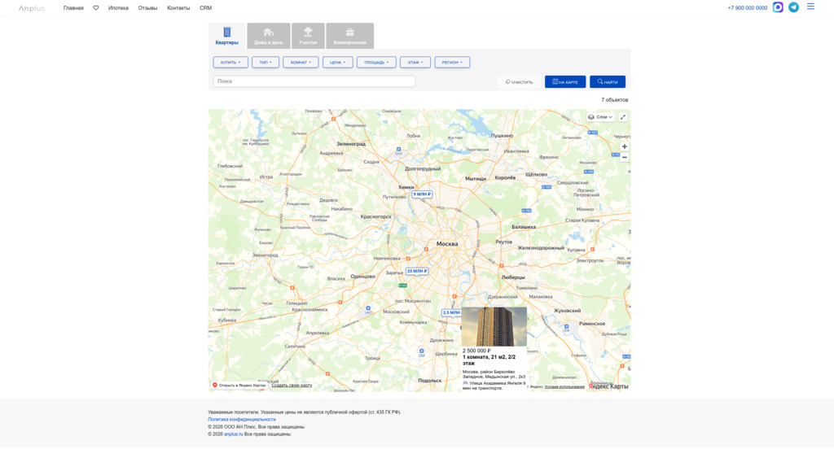The height and width of the screenshot is (471, 834).
Task: Switch to the Дома и дачи tab
Action: [268, 37]
